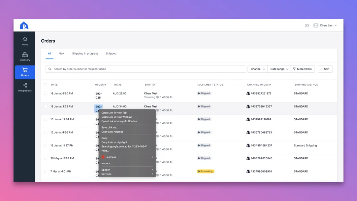Check the 15 Jun 4:26 PM order

tap(46, 132)
